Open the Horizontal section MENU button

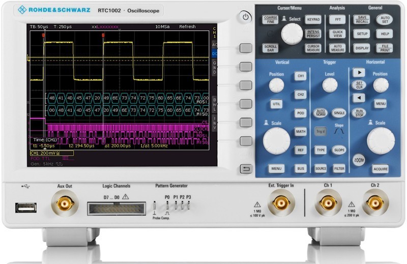pyautogui.click(x=381, y=103)
